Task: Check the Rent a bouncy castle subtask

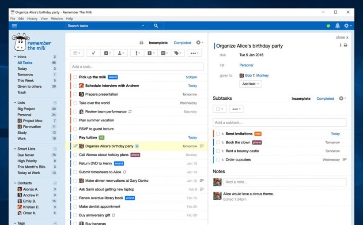Action: click(x=218, y=151)
